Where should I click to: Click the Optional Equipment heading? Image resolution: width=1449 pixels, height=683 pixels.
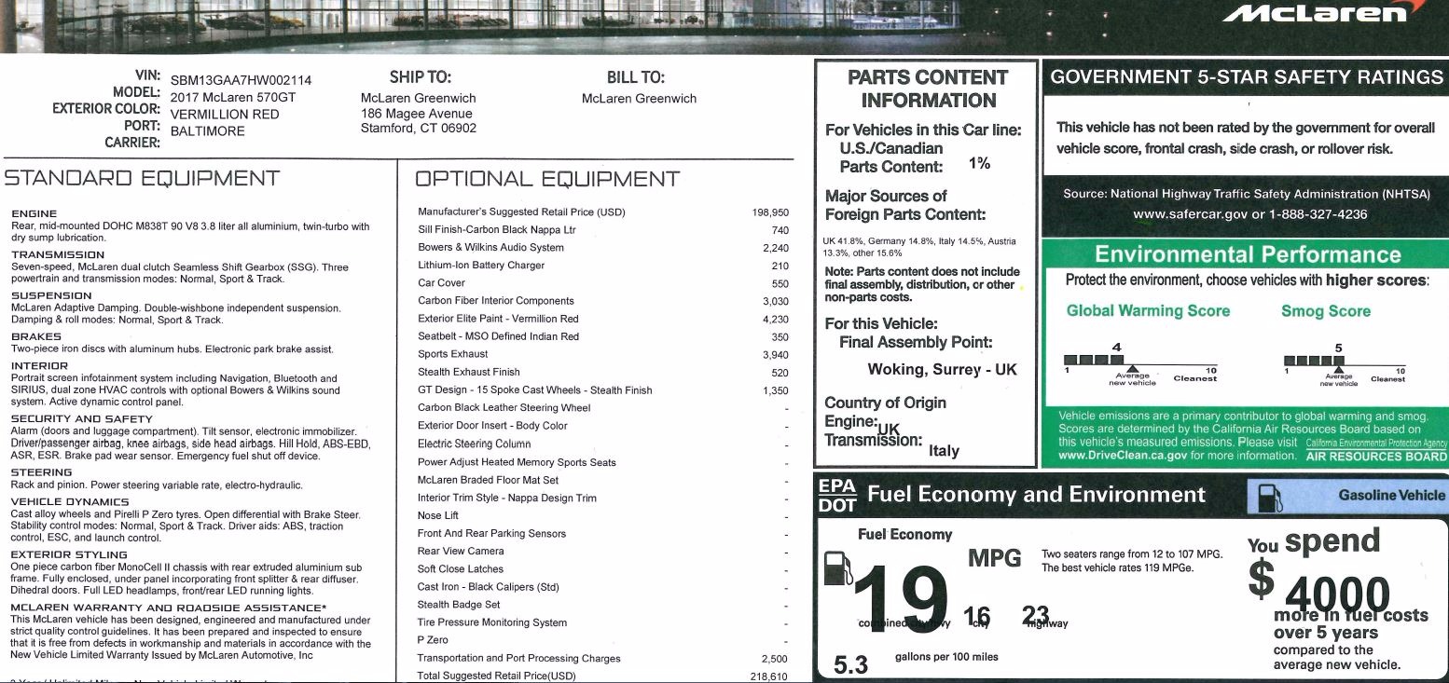point(547,179)
